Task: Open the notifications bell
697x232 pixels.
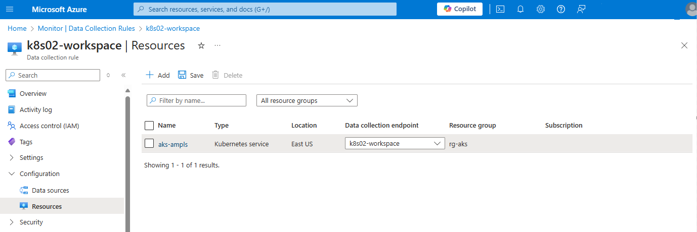Action: pyautogui.click(x=520, y=9)
